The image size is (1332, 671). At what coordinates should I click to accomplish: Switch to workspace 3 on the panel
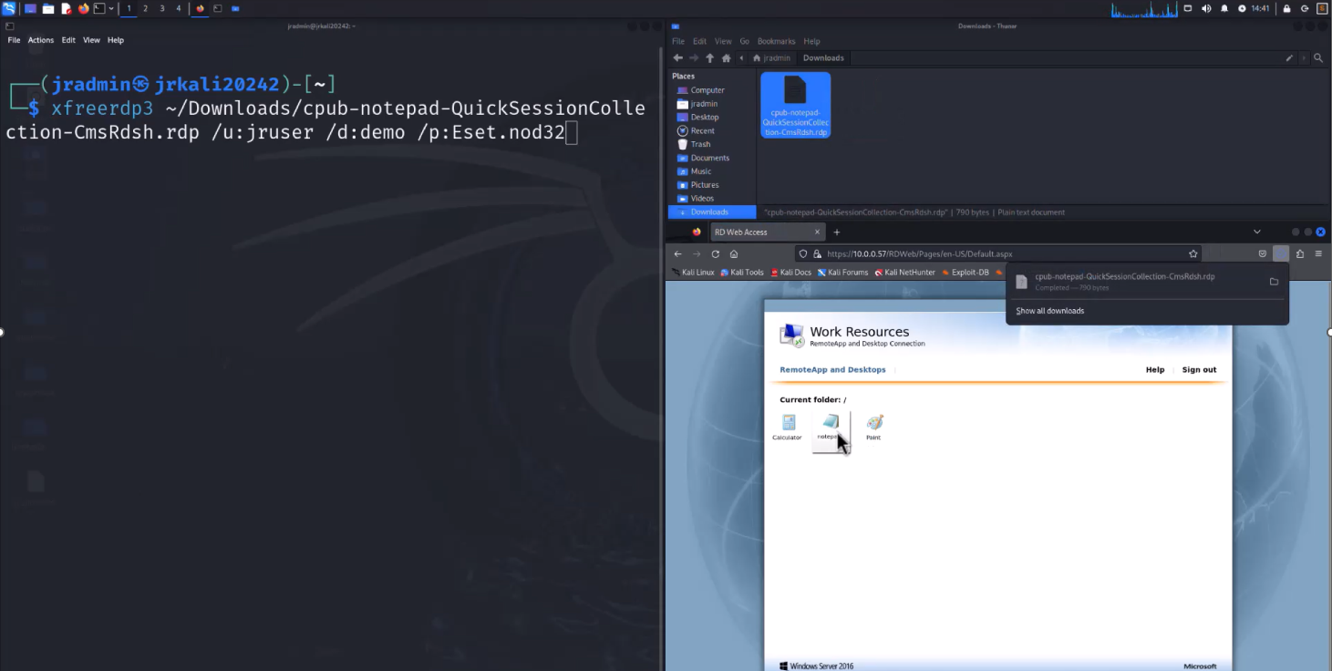point(161,8)
